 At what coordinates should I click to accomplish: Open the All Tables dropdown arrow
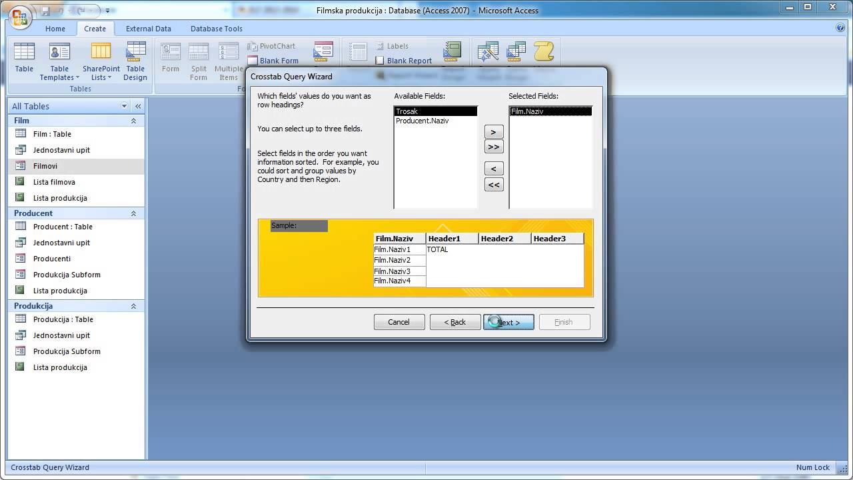point(124,106)
